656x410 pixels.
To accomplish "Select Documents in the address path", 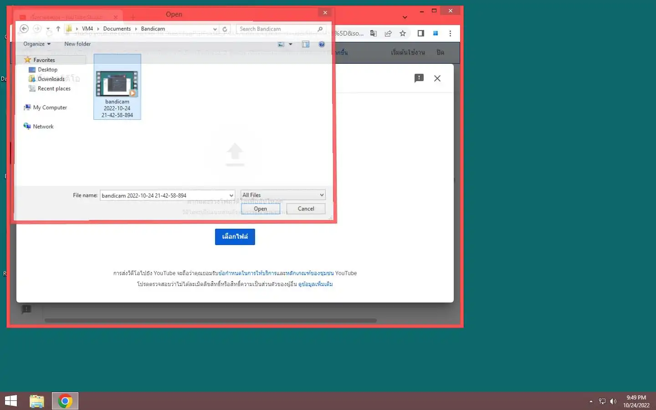I will tap(117, 29).
